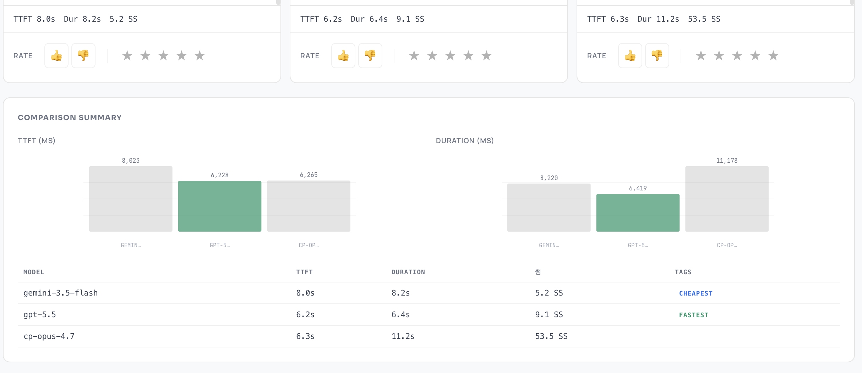Set a one-star rating on the TTFT 6.3s card

(x=701, y=55)
